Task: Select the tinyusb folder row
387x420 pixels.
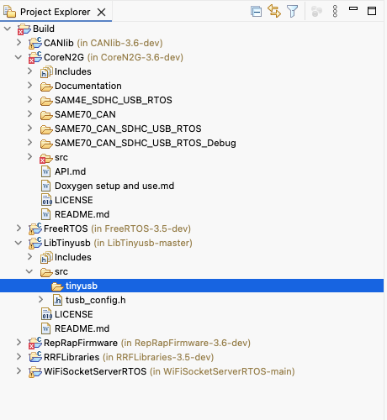Action: point(192,286)
